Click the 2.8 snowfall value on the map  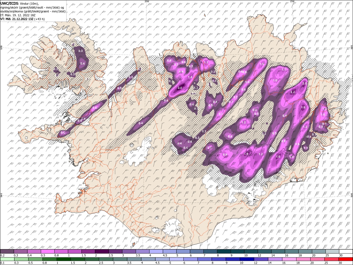coord(180,88)
